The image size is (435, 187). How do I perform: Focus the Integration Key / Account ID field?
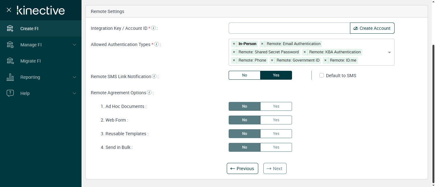pos(289,28)
